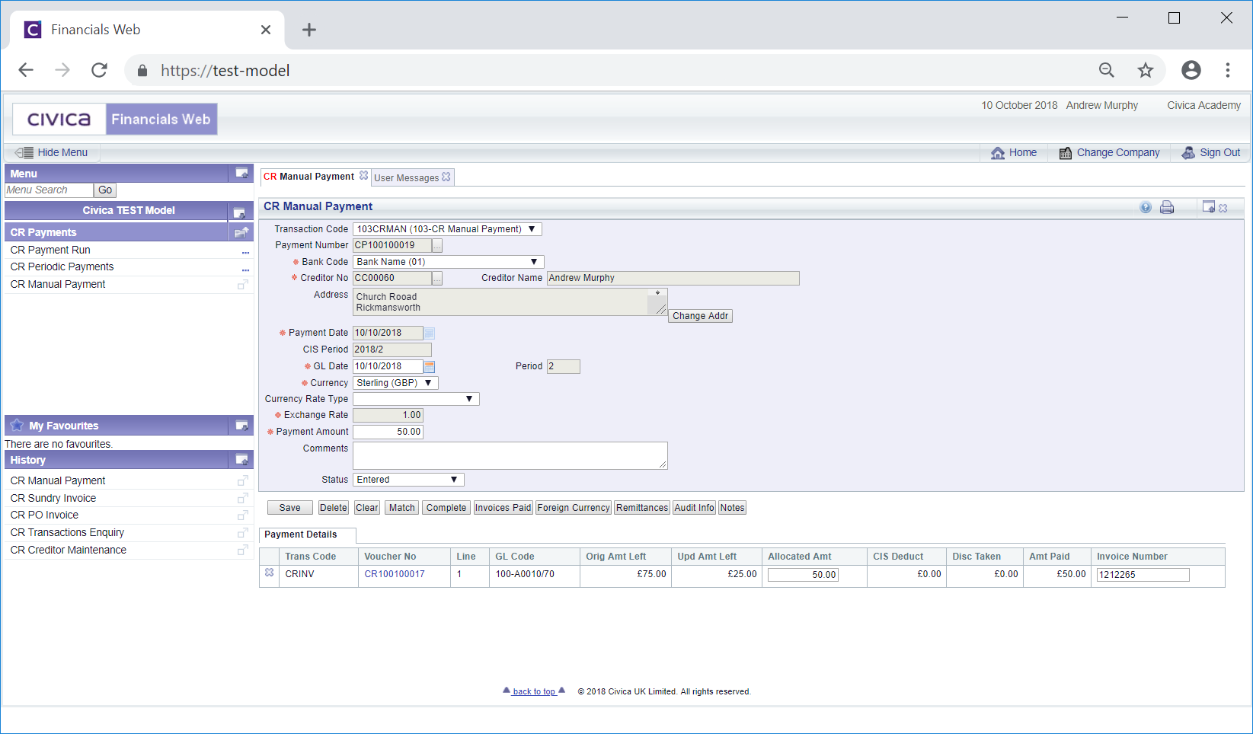
Task: Click the Remittances button
Action: pos(642,508)
